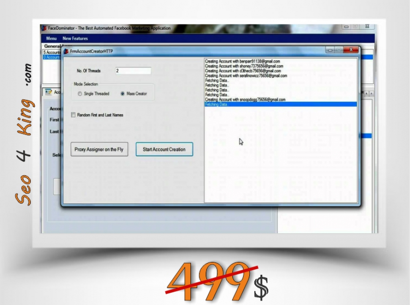
Task: Maximize the FaceDominator main window
Action: 355,26
